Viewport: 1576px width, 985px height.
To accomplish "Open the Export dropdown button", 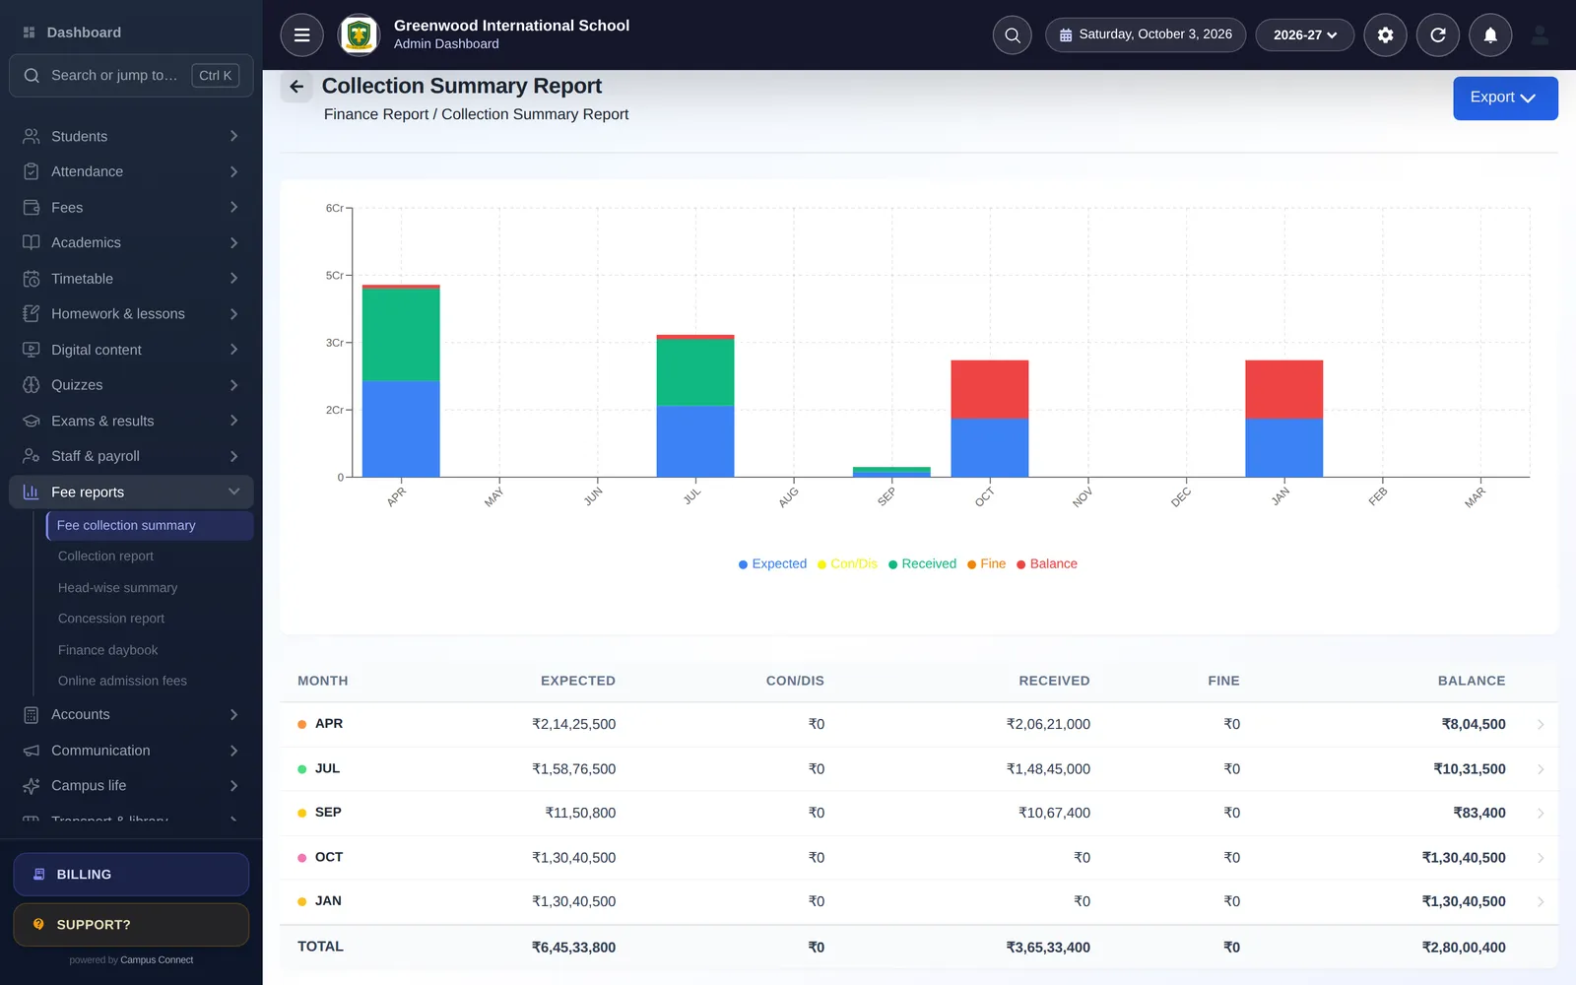I will 1505,98.
